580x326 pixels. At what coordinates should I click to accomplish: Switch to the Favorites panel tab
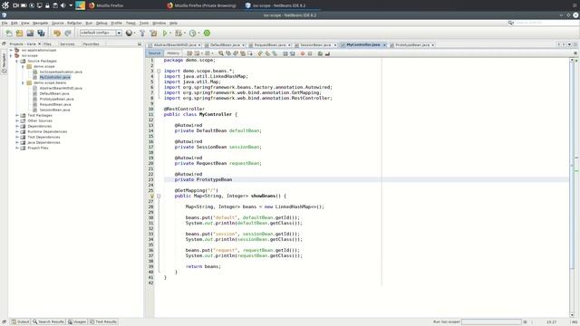(x=91, y=44)
